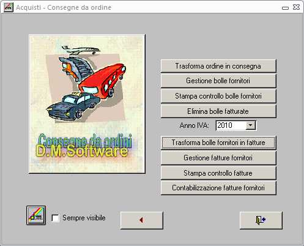Viewport: 304px width, 246px height.
Task: Click the Sempre visibile label text
Action: click(84, 218)
